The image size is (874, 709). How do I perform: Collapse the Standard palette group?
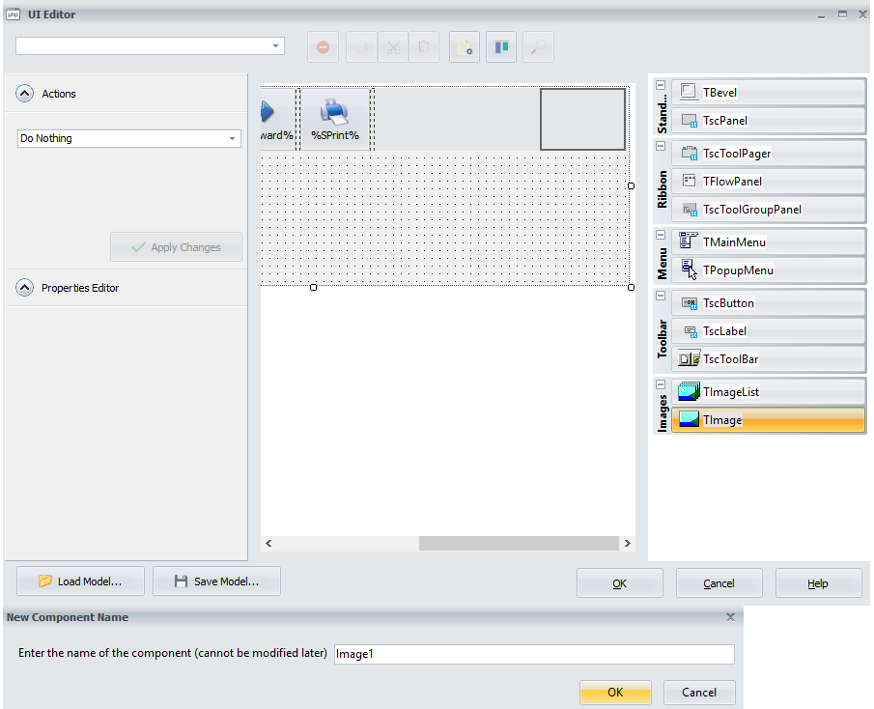click(661, 86)
